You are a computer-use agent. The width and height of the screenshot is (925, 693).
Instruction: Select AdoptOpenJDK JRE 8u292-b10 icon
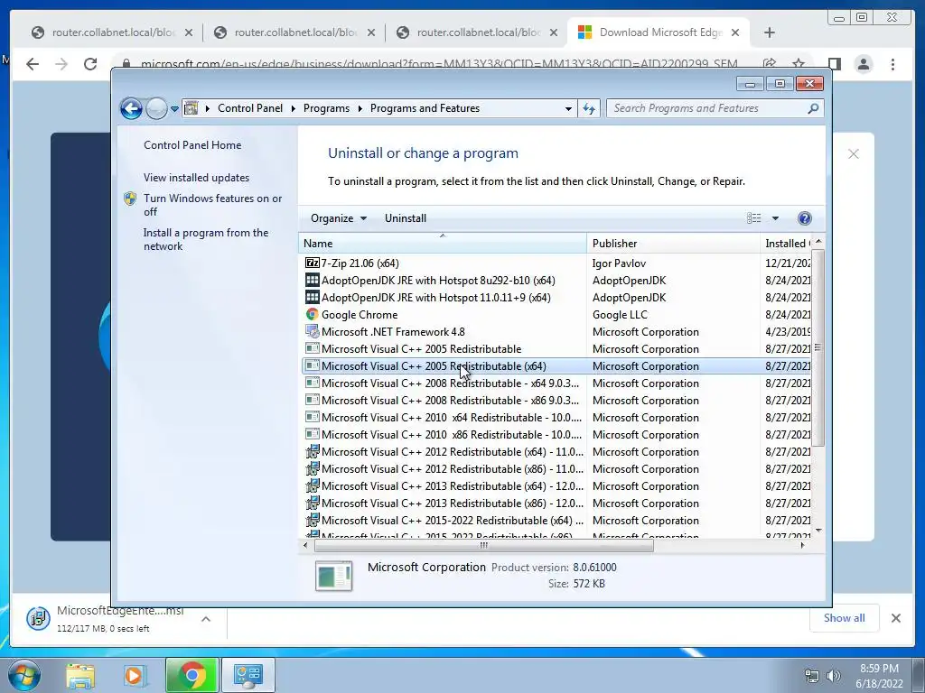[x=312, y=280]
